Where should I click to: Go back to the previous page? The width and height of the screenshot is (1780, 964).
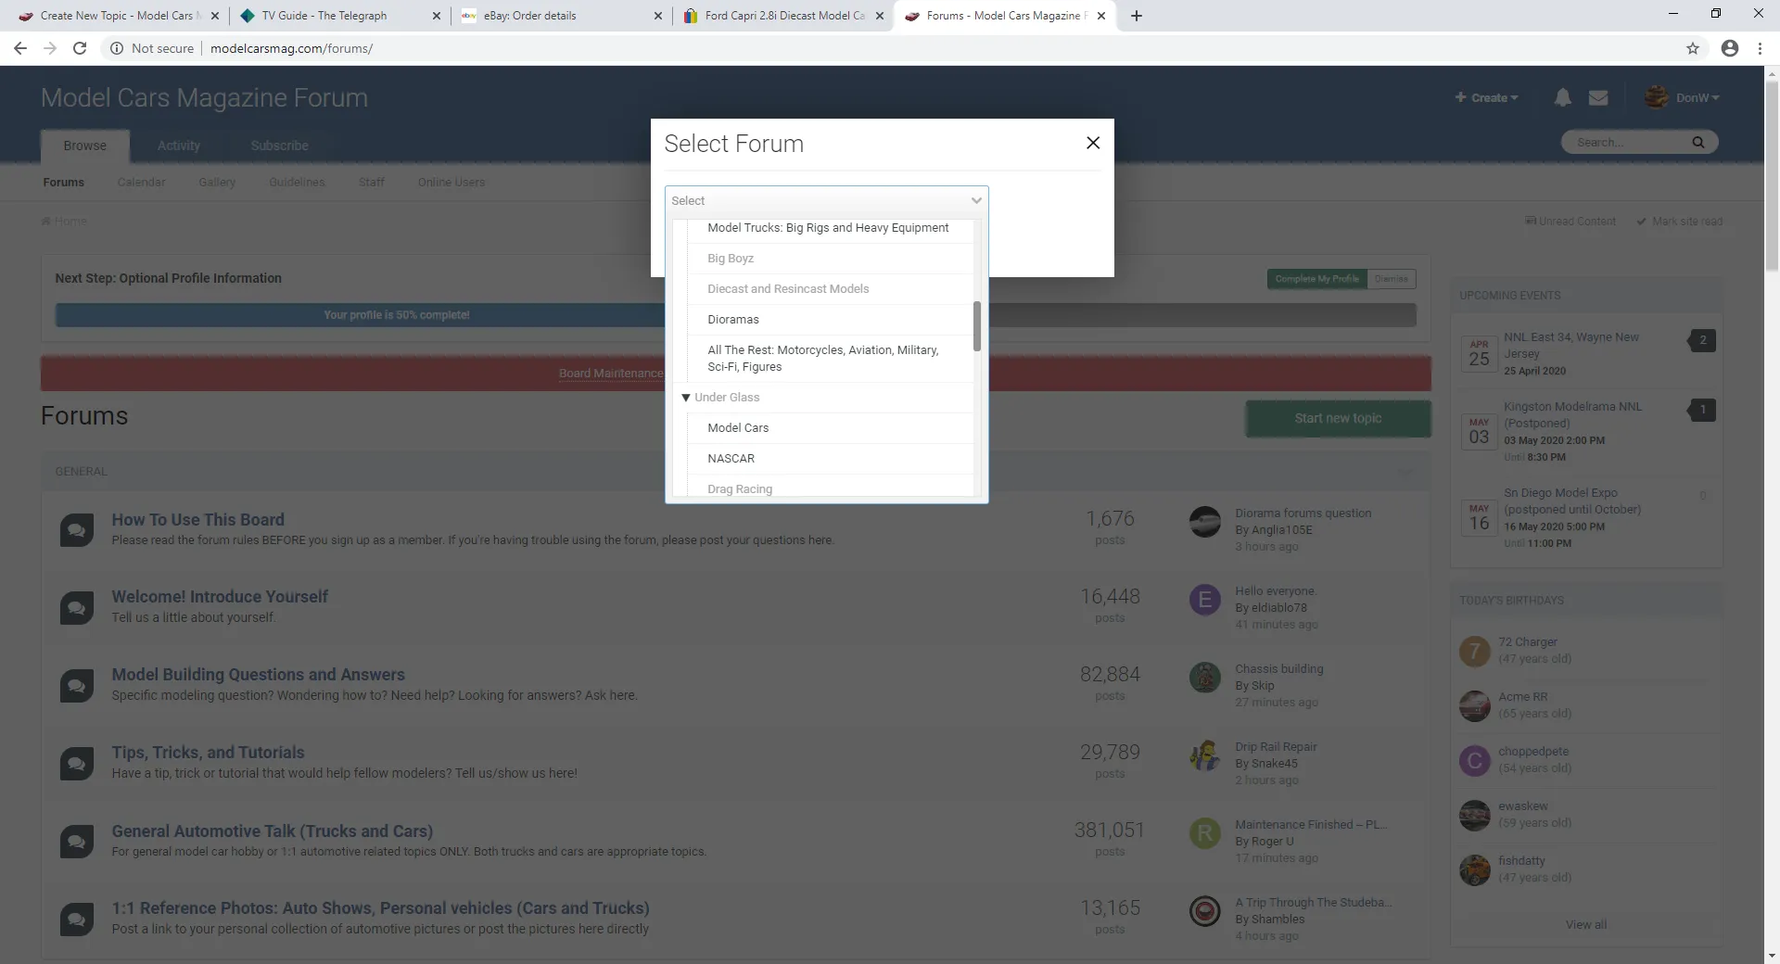[x=20, y=48]
